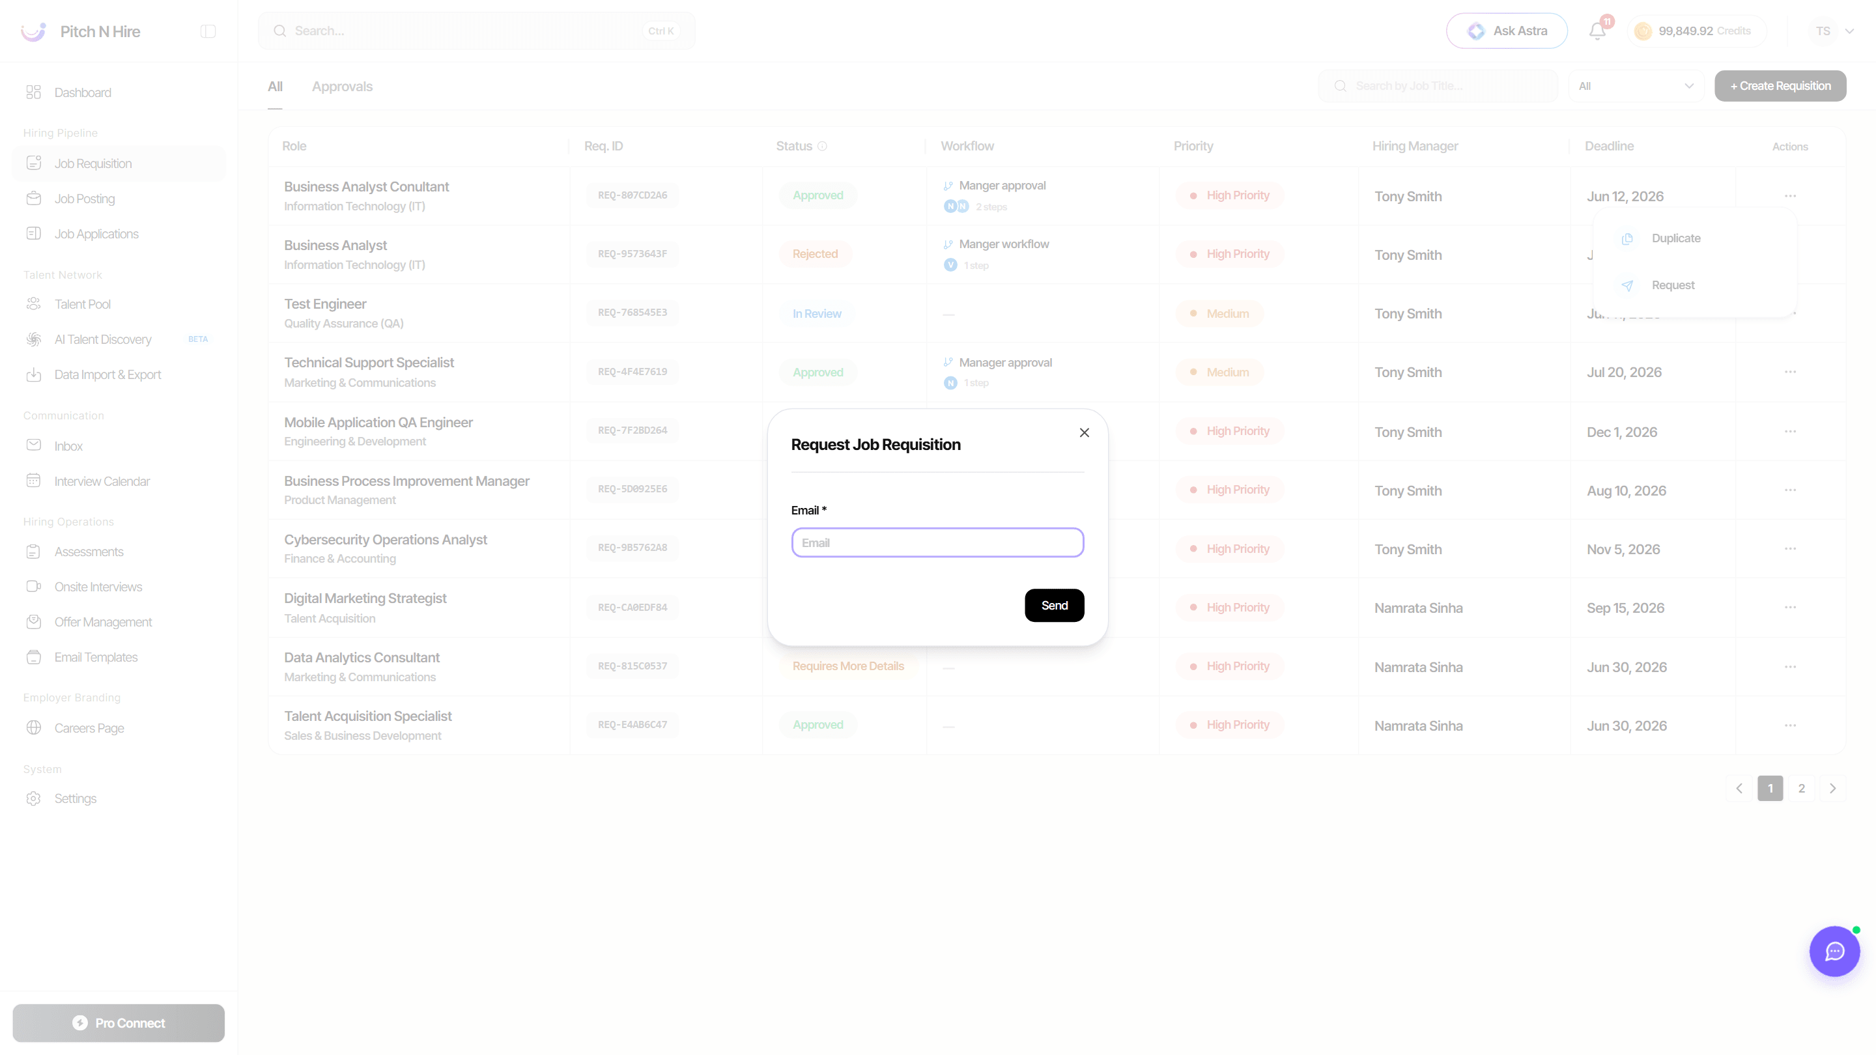
Task: Click the Search by Job Title field
Action: tap(1438, 86)
